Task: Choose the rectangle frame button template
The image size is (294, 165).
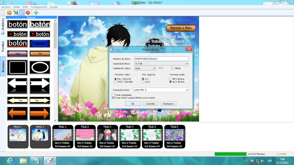Action: point(17,67)
